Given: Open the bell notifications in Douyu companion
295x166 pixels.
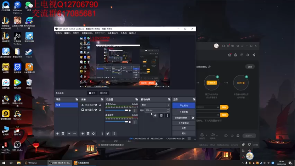Looking at the screenshot, I should pyautogui.click(x=248, y=55).
